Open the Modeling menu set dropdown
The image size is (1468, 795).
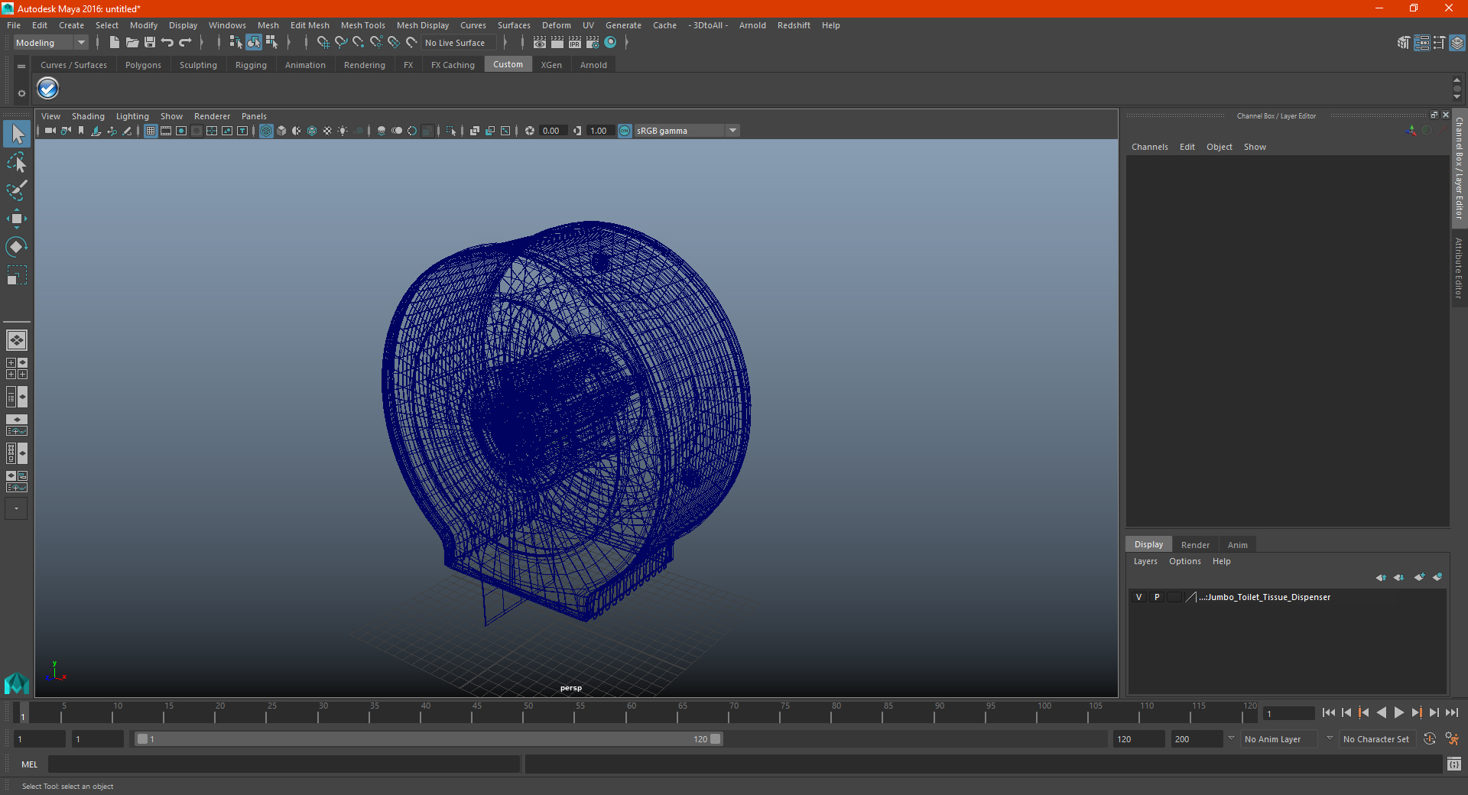[50, 43]
